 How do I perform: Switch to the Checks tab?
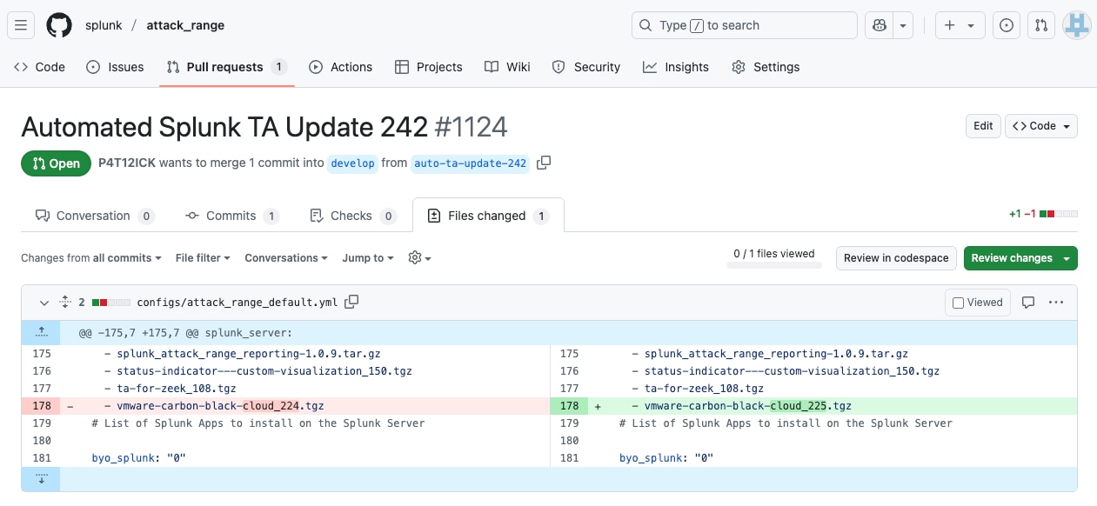(x=352, y=216)
